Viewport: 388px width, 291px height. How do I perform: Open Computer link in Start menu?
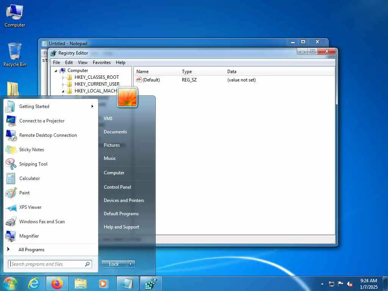coord(114,173)
